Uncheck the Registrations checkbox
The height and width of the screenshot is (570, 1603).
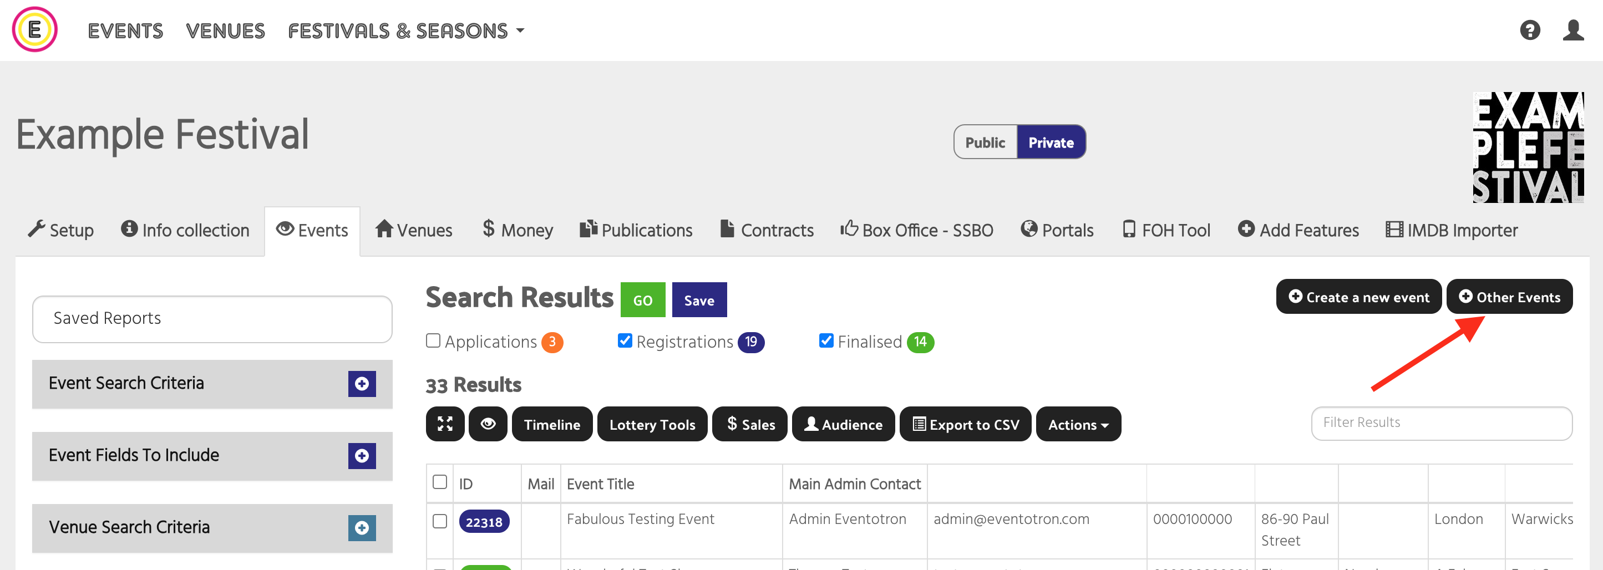pos(625,340)
